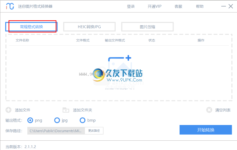The image size is (237, 150).
Task: Click the 添加文件夹 folder icon
Action: [x=66, y=110]
